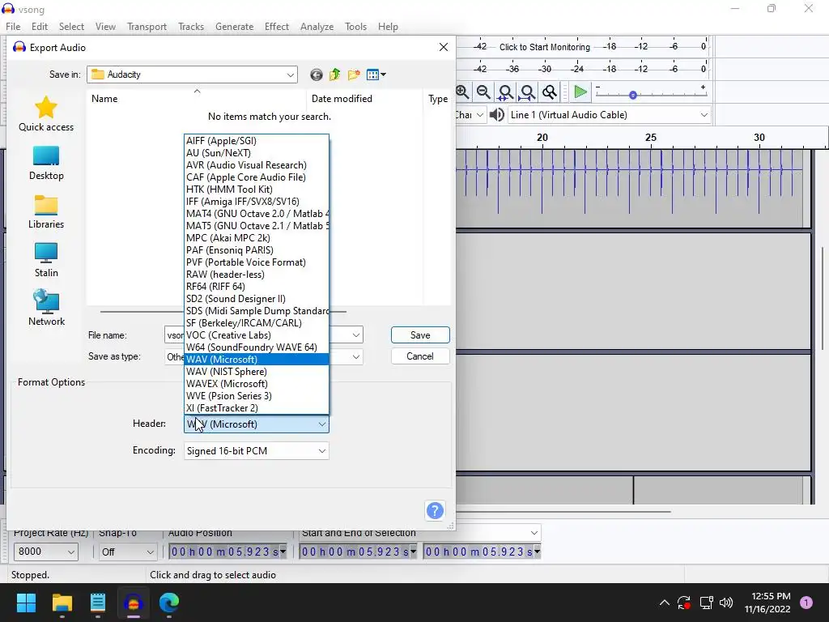This screenshot has width=829, height=622.
Task: Open the View Menu icon in dialog
Action: [x=376, y=75]
